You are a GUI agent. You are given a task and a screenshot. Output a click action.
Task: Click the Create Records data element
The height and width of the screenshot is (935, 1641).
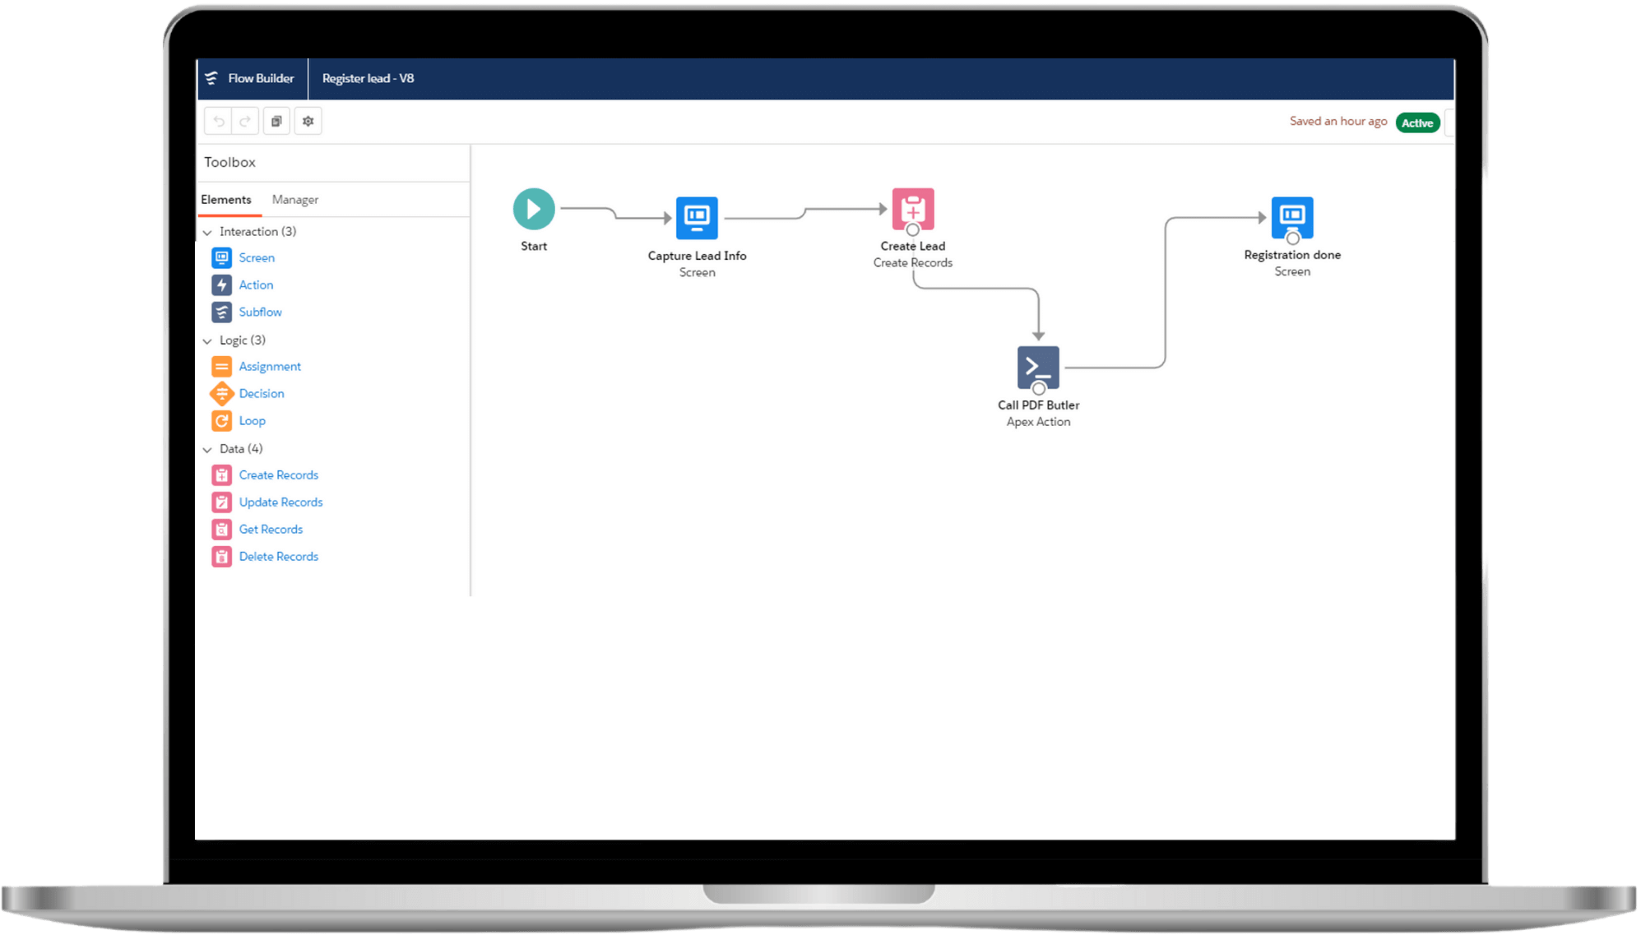coord(278,474)
